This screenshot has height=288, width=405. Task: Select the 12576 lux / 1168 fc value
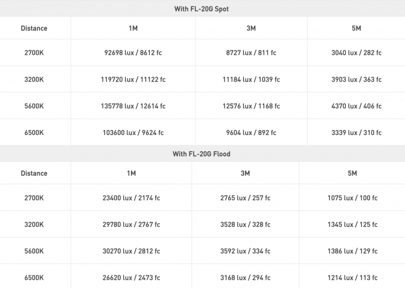click(251, 106)
